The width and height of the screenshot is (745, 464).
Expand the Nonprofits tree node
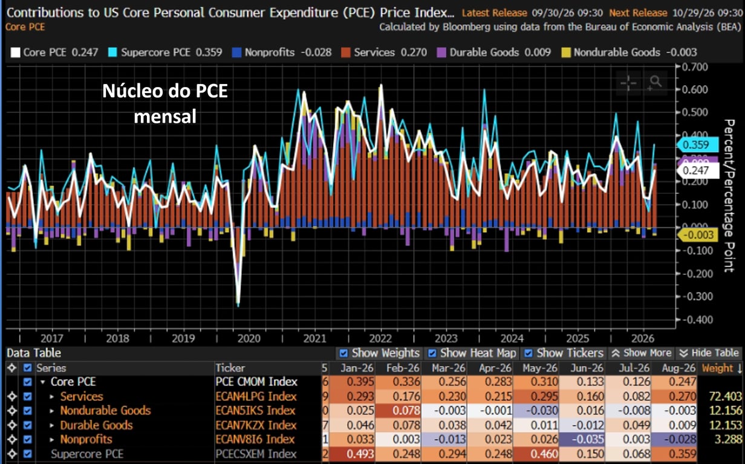pyautogui.click(x=52, y=440)
